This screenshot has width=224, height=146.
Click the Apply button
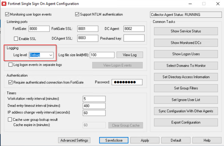pyautogui.click(x=145, y=140)
